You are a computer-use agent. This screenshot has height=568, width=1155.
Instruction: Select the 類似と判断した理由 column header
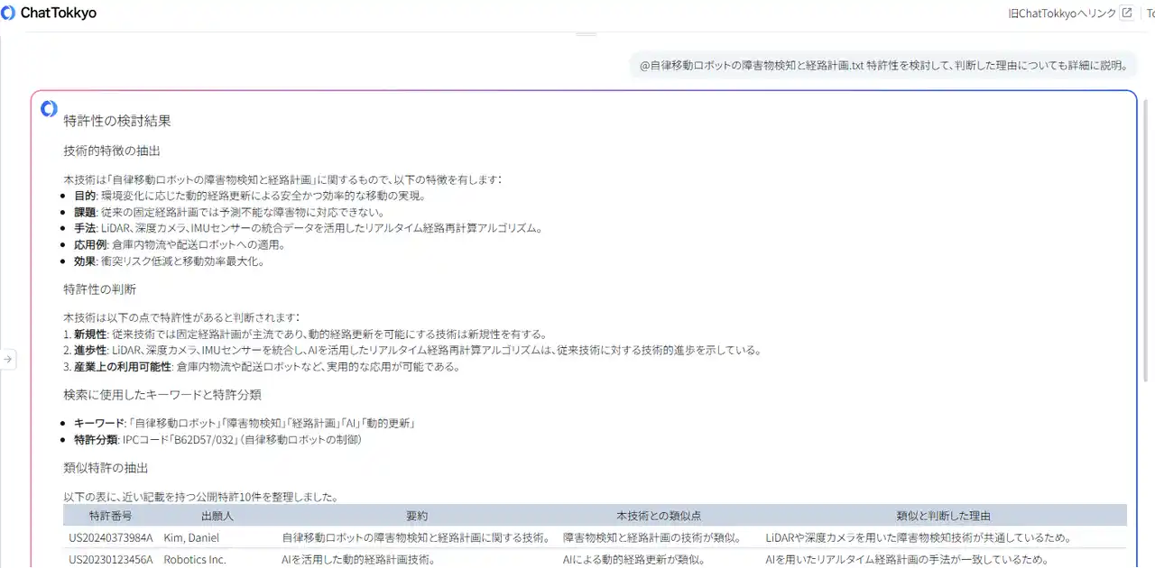coord(943,515)
